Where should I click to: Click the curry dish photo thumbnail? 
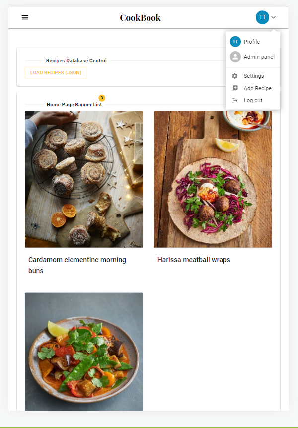83,351
